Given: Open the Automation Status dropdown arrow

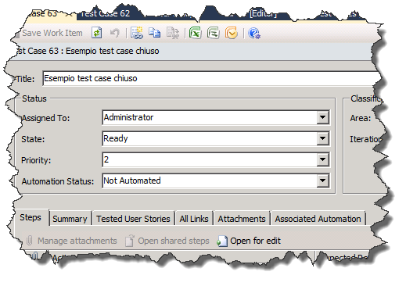Looking at the screenshot, I should tap(323, 181).
